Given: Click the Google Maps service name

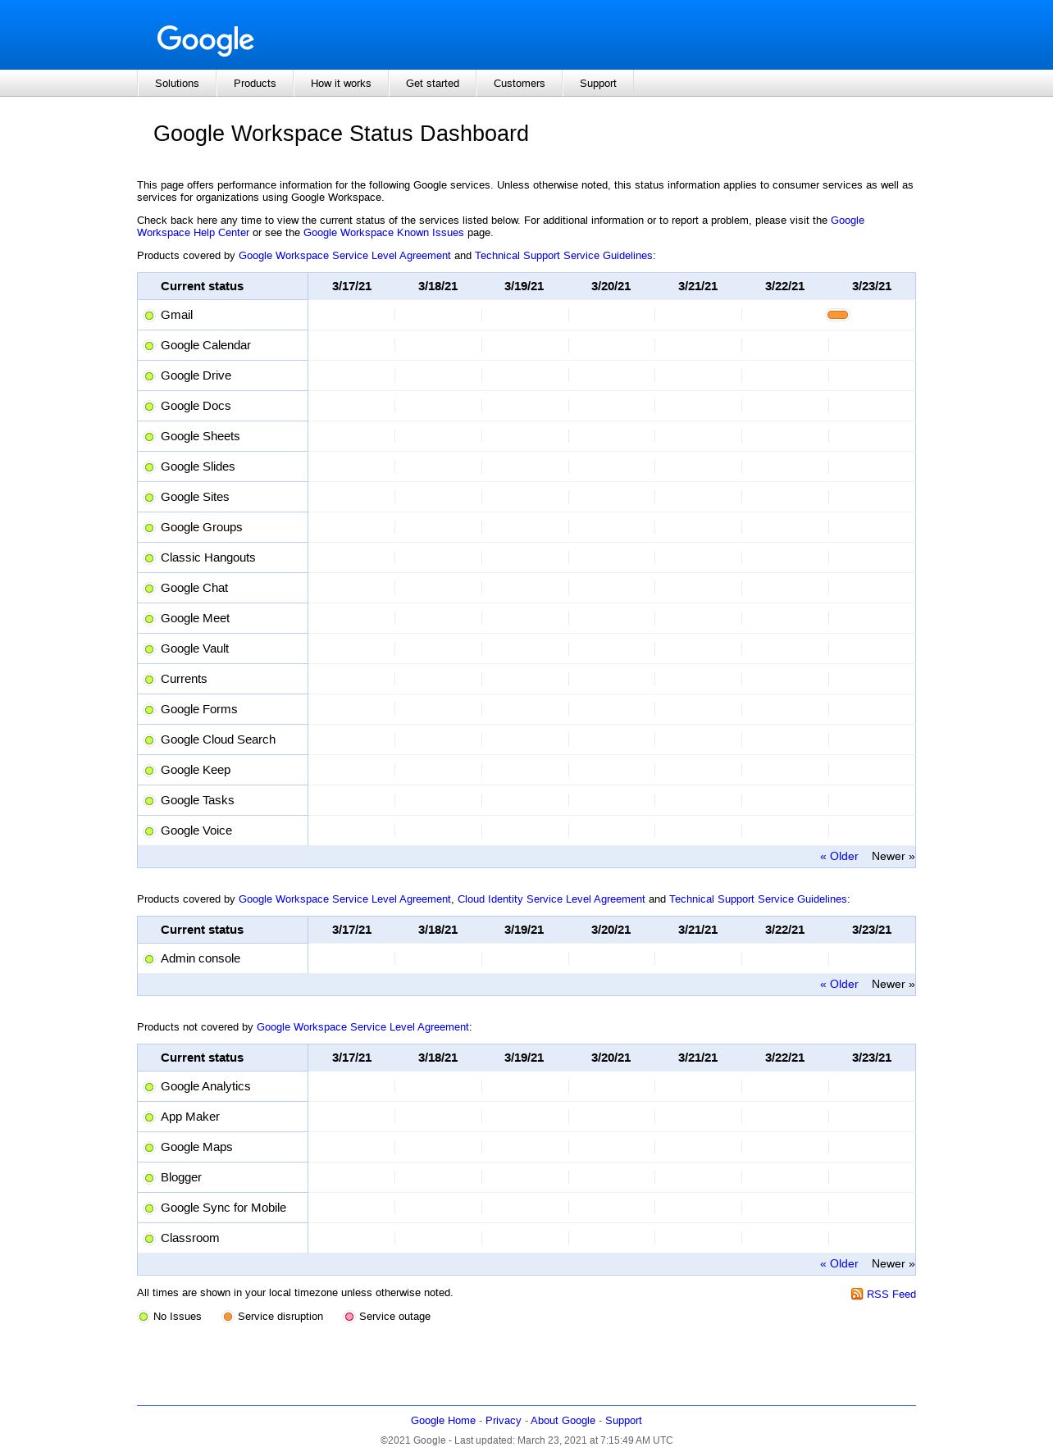Looking at the screenshot, I should tap(197, 1147).
